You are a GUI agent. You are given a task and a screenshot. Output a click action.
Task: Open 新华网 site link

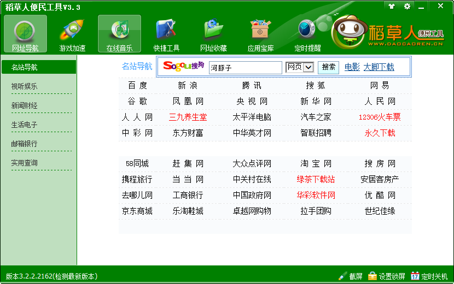coord(316,101)
